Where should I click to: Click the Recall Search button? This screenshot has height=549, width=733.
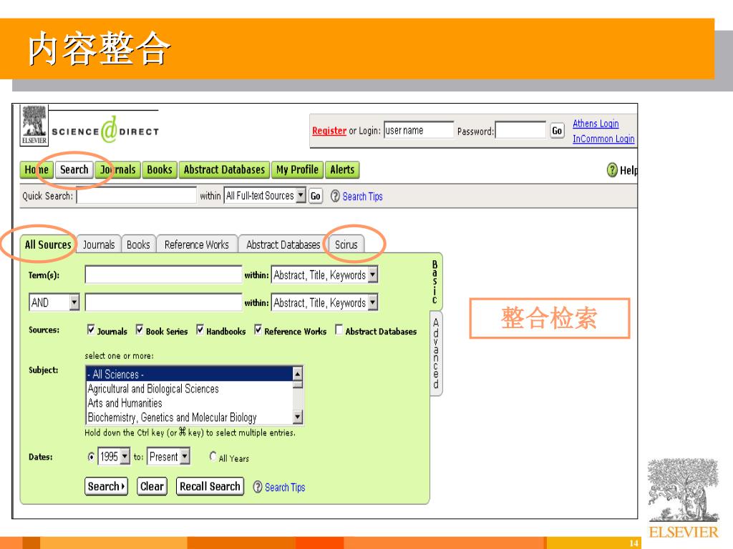click(210, 486)
